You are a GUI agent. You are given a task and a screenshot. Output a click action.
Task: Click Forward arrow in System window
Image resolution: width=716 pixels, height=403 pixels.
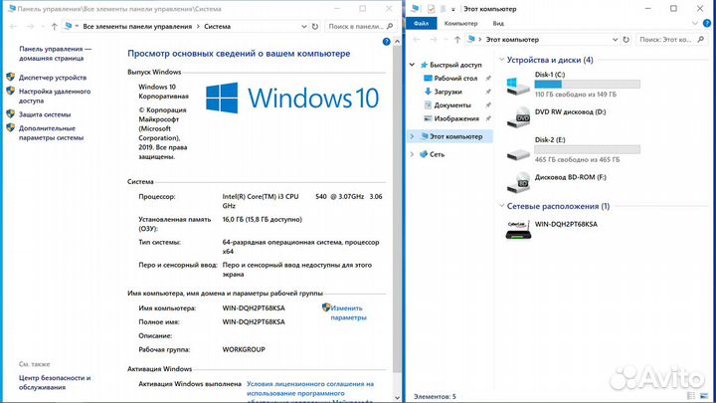click(x=30, y=27)
